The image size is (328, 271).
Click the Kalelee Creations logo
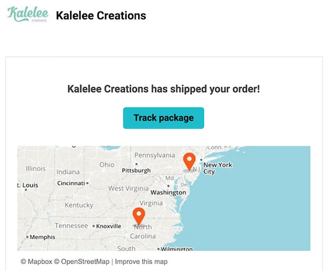pos(28,15)
